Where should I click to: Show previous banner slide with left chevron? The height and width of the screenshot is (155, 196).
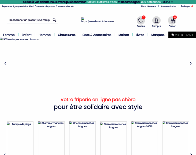tap(5, 63)
